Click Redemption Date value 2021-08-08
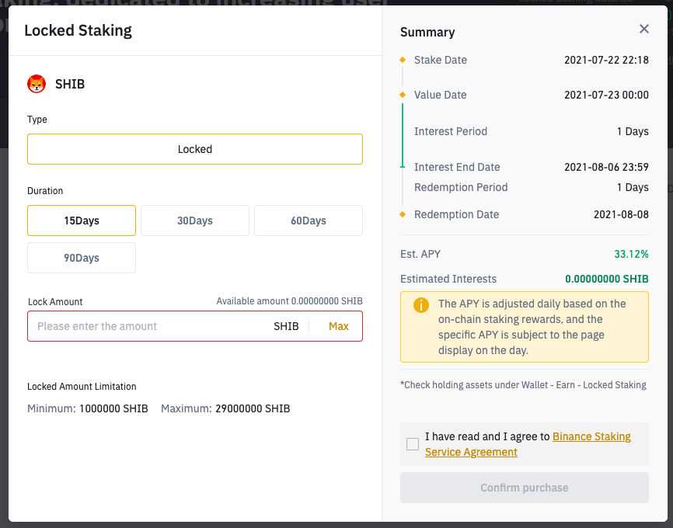The width and height of the screenshot is (673, 528). click(621, 214)
